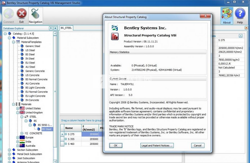Select the Generic Steel template

33,46
